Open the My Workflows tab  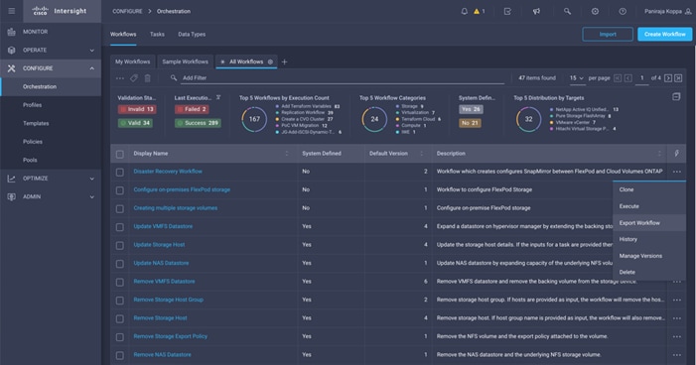[x=133, y=61]
